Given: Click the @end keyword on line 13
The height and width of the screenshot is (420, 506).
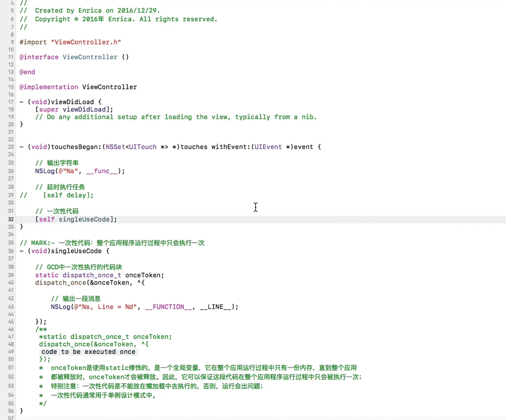Looking at the screenshot, I should coord(27,72).
